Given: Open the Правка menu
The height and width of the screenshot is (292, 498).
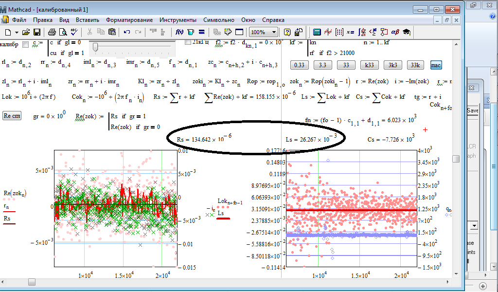Looking at the screenshot, I should (x=43, y=19).
